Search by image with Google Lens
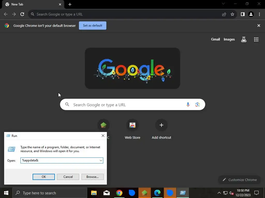The image size is (265, 198). tap(197, 105)
